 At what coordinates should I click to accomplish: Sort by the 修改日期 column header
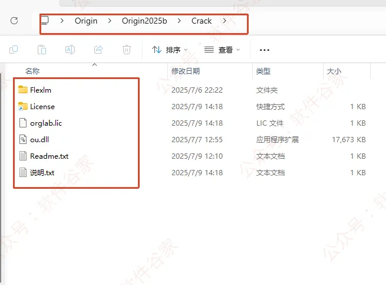(186, 71)
